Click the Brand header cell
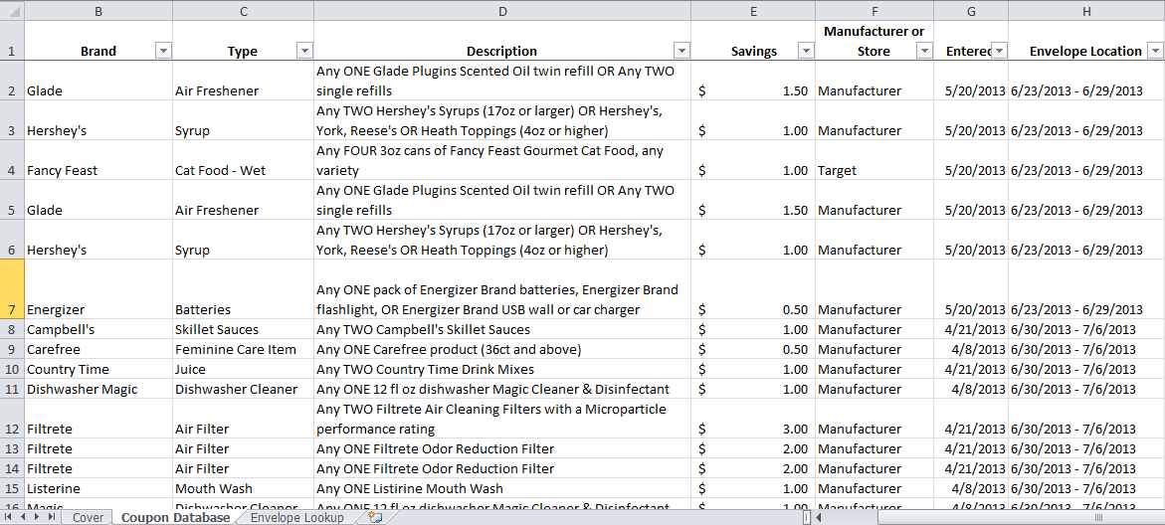Viewport: 1165px width, 525px height. pyautogui.click(x=98, y=41)
